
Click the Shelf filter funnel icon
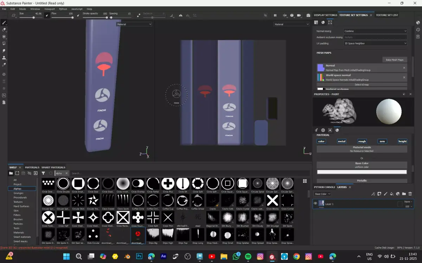pos(43,173)
